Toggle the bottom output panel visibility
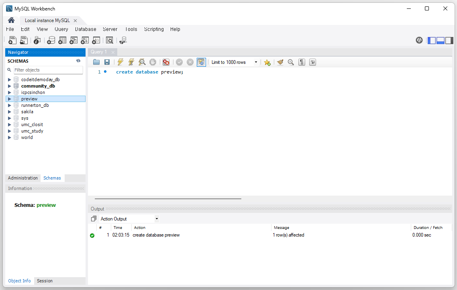Screen dimensions: 457x290 coord(441,40)
